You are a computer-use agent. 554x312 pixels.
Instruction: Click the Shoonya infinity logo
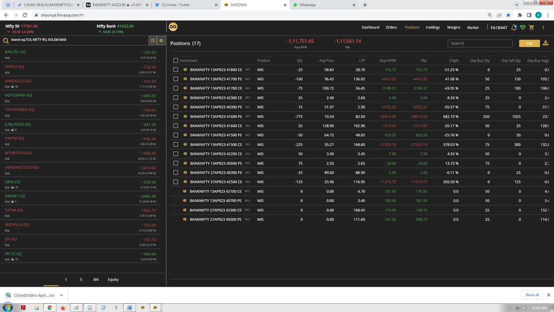point(174,27)
